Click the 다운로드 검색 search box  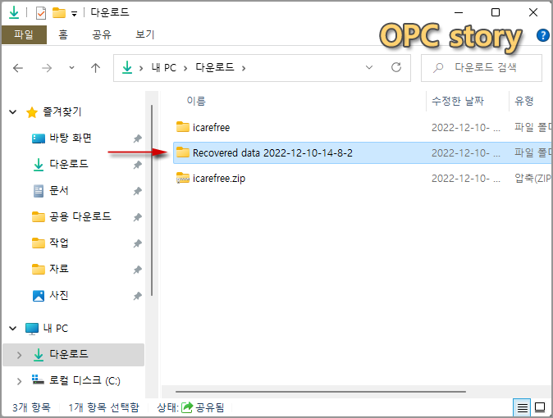(x=482, y=68)
